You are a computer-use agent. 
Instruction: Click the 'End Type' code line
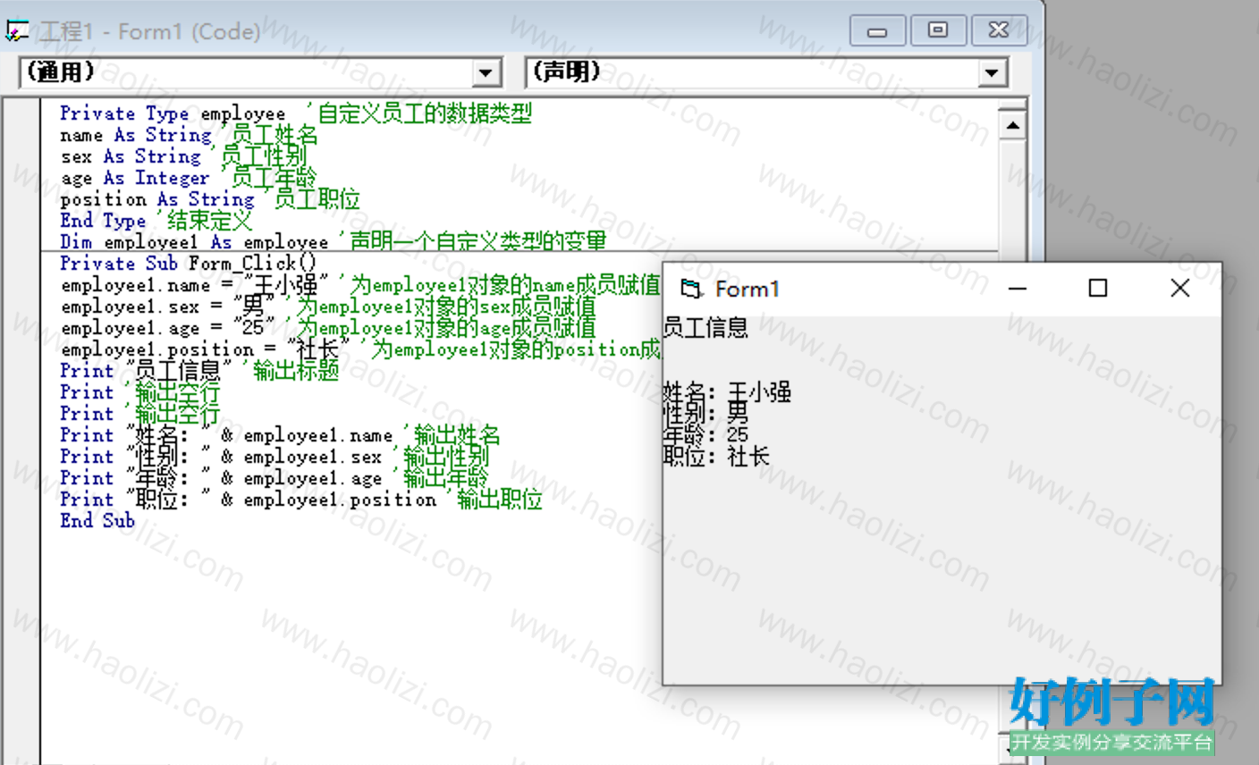(156, 221)
